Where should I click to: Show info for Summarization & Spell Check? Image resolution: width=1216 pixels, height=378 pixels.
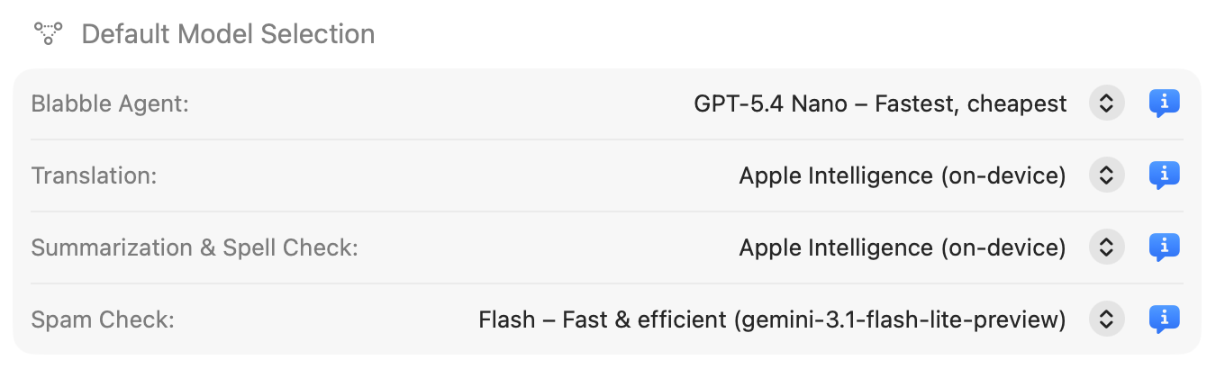point(1164,247)
